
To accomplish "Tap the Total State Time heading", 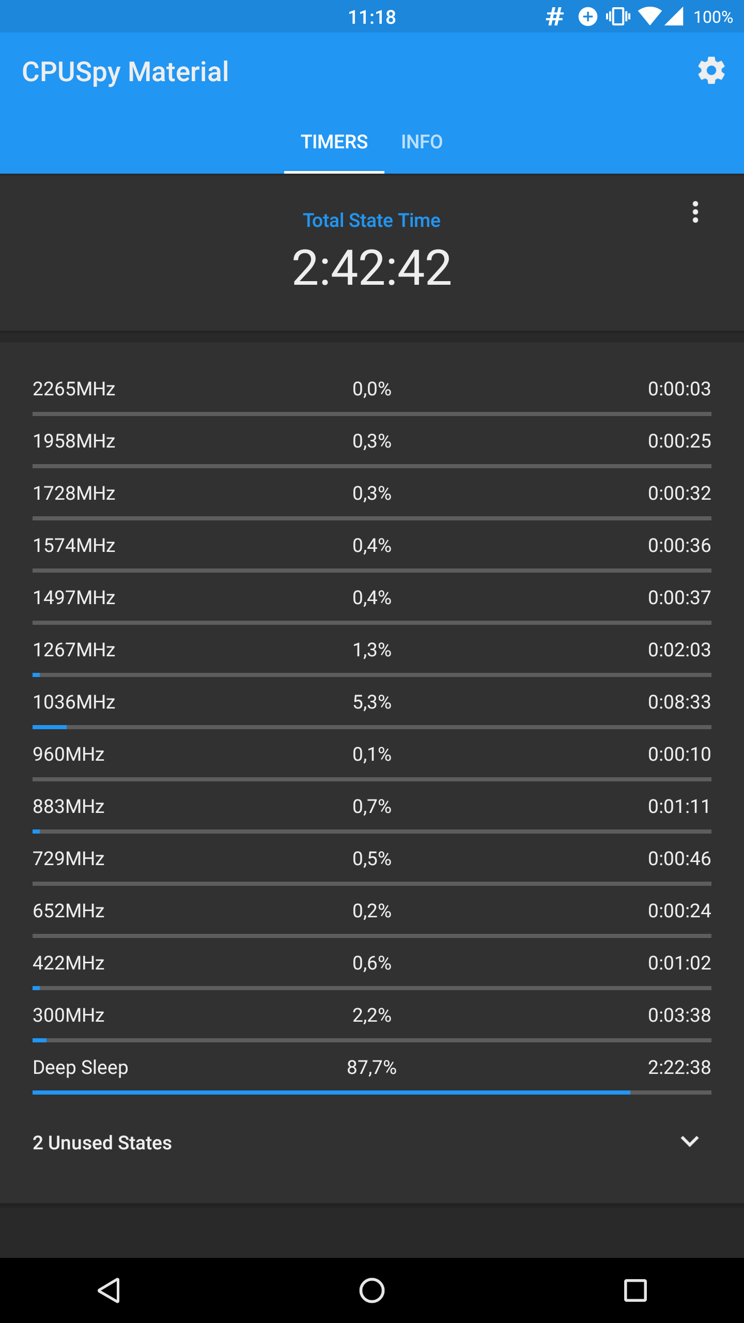I will [371, 220].
